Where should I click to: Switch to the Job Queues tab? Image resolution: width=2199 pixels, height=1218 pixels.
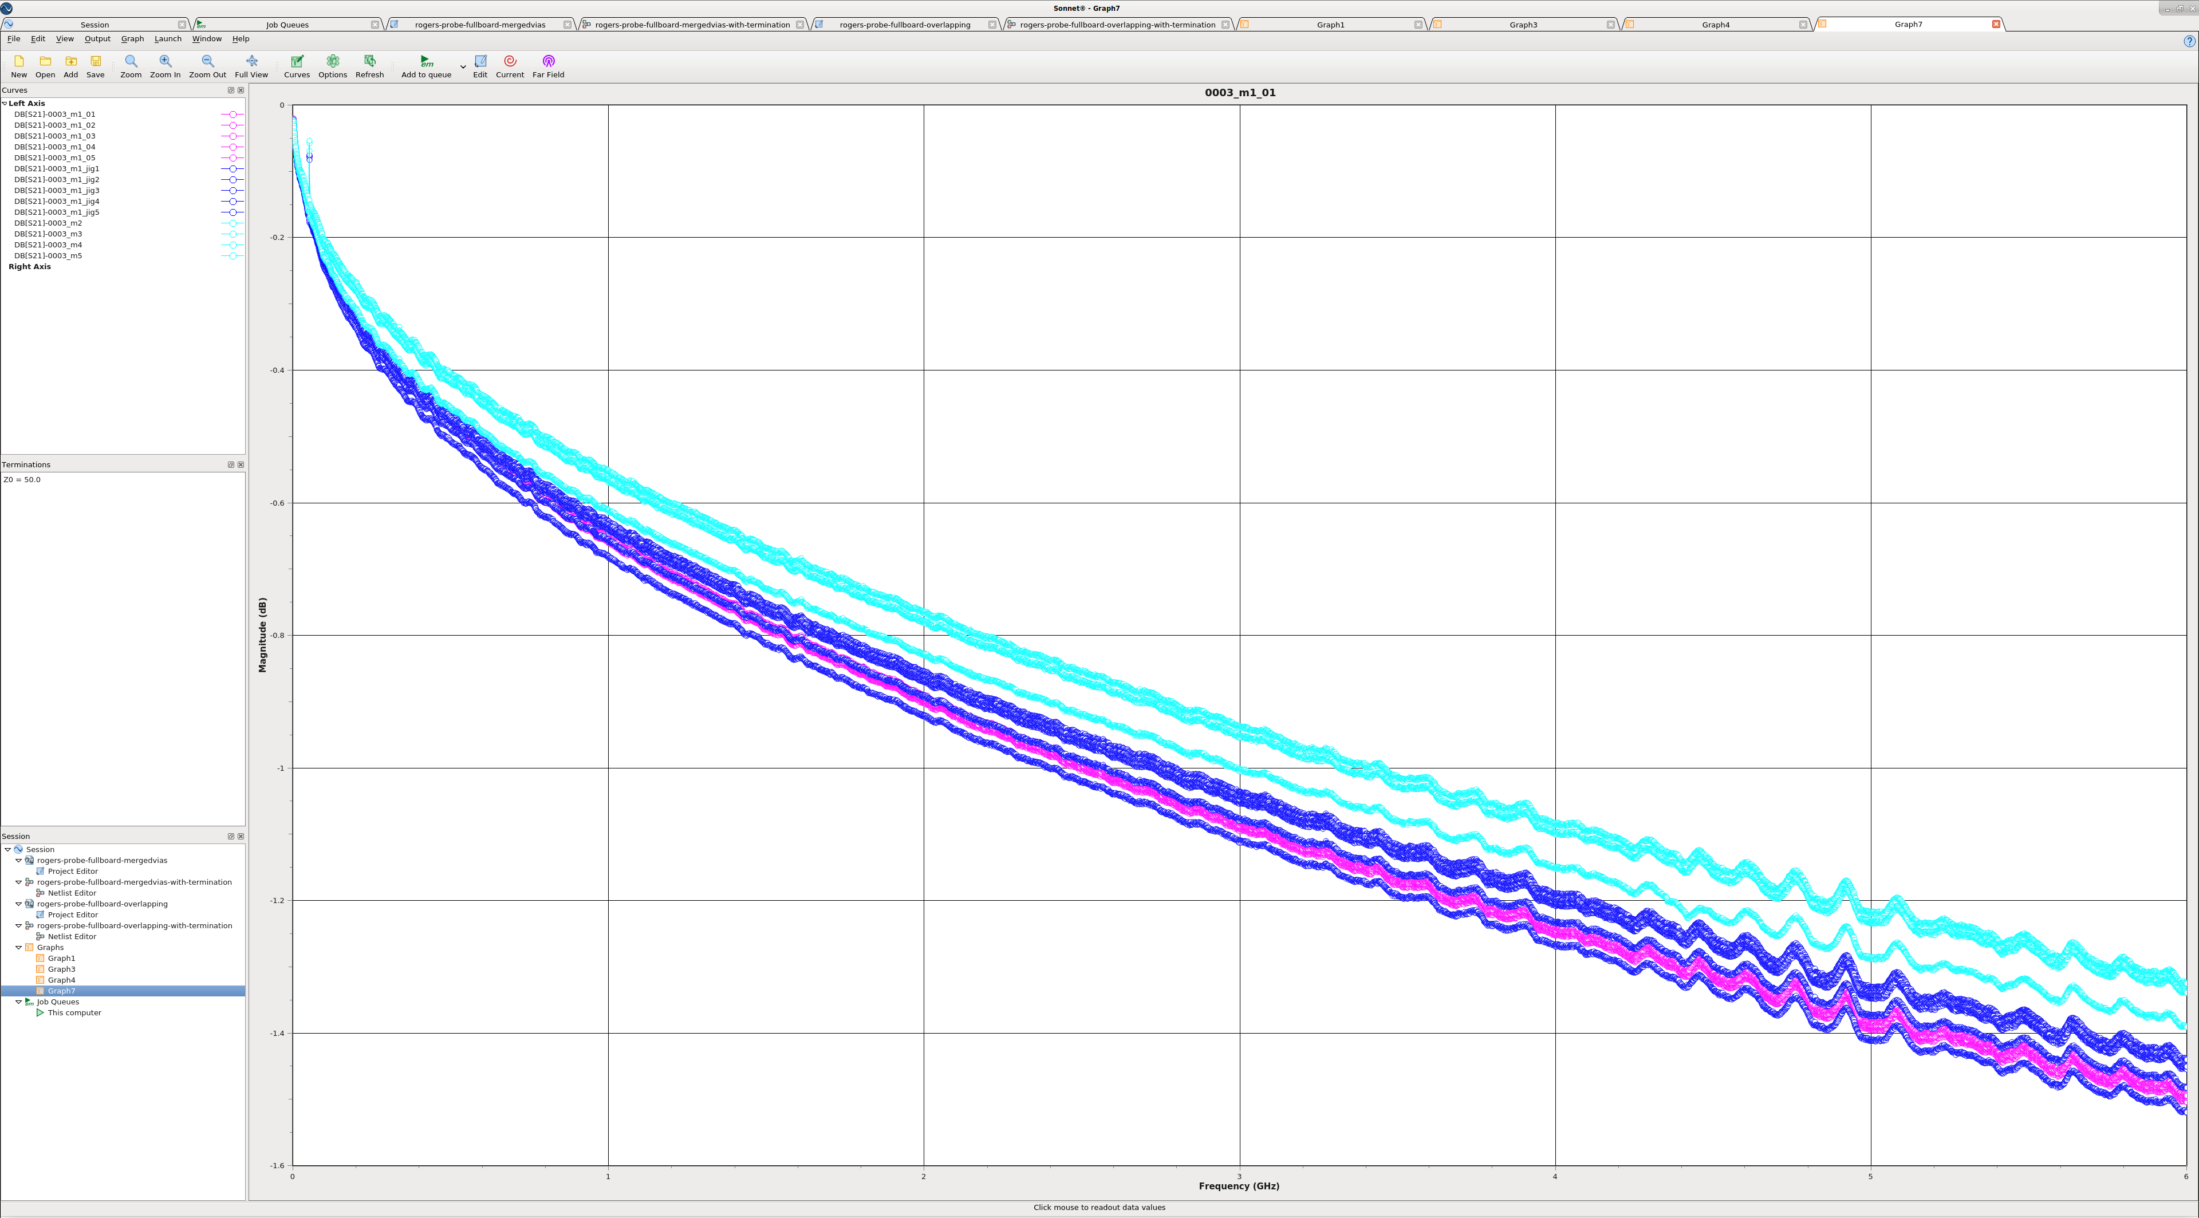tap(287, 25)
